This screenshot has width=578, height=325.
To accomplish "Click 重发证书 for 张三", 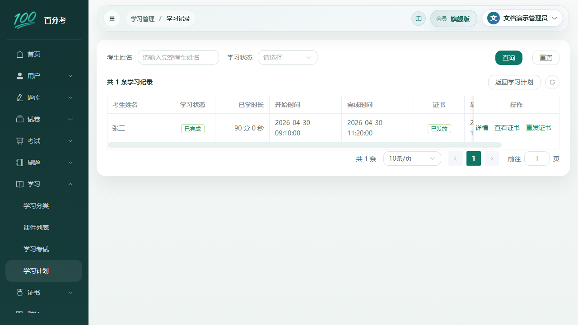I will pos(539,128).
